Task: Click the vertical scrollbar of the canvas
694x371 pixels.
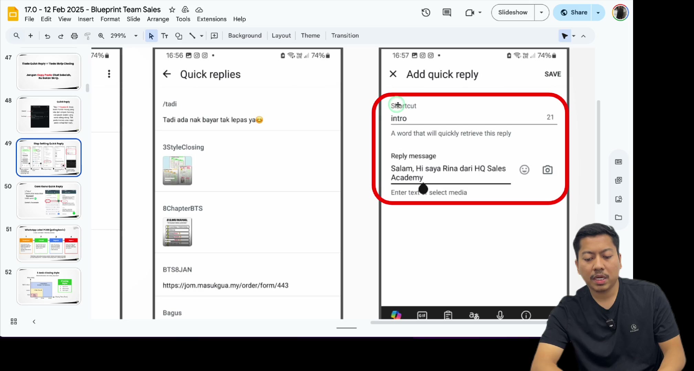Action: tap(599, 152)
